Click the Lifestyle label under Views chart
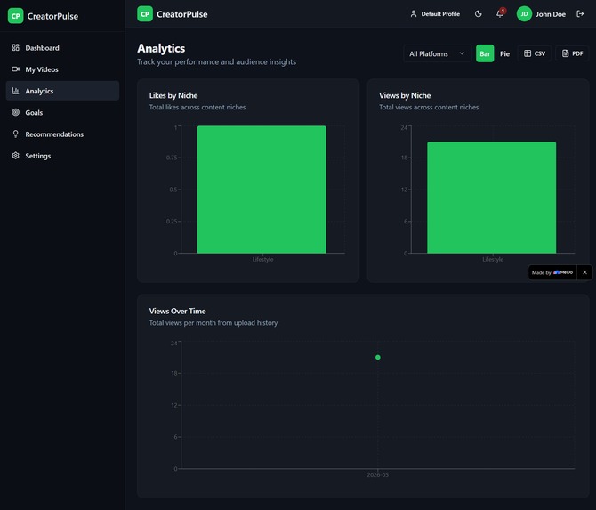Viewport: 596px width, 510px height. point(493,259)
